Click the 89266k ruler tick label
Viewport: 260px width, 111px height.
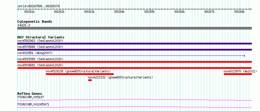[x=180, y=12]
